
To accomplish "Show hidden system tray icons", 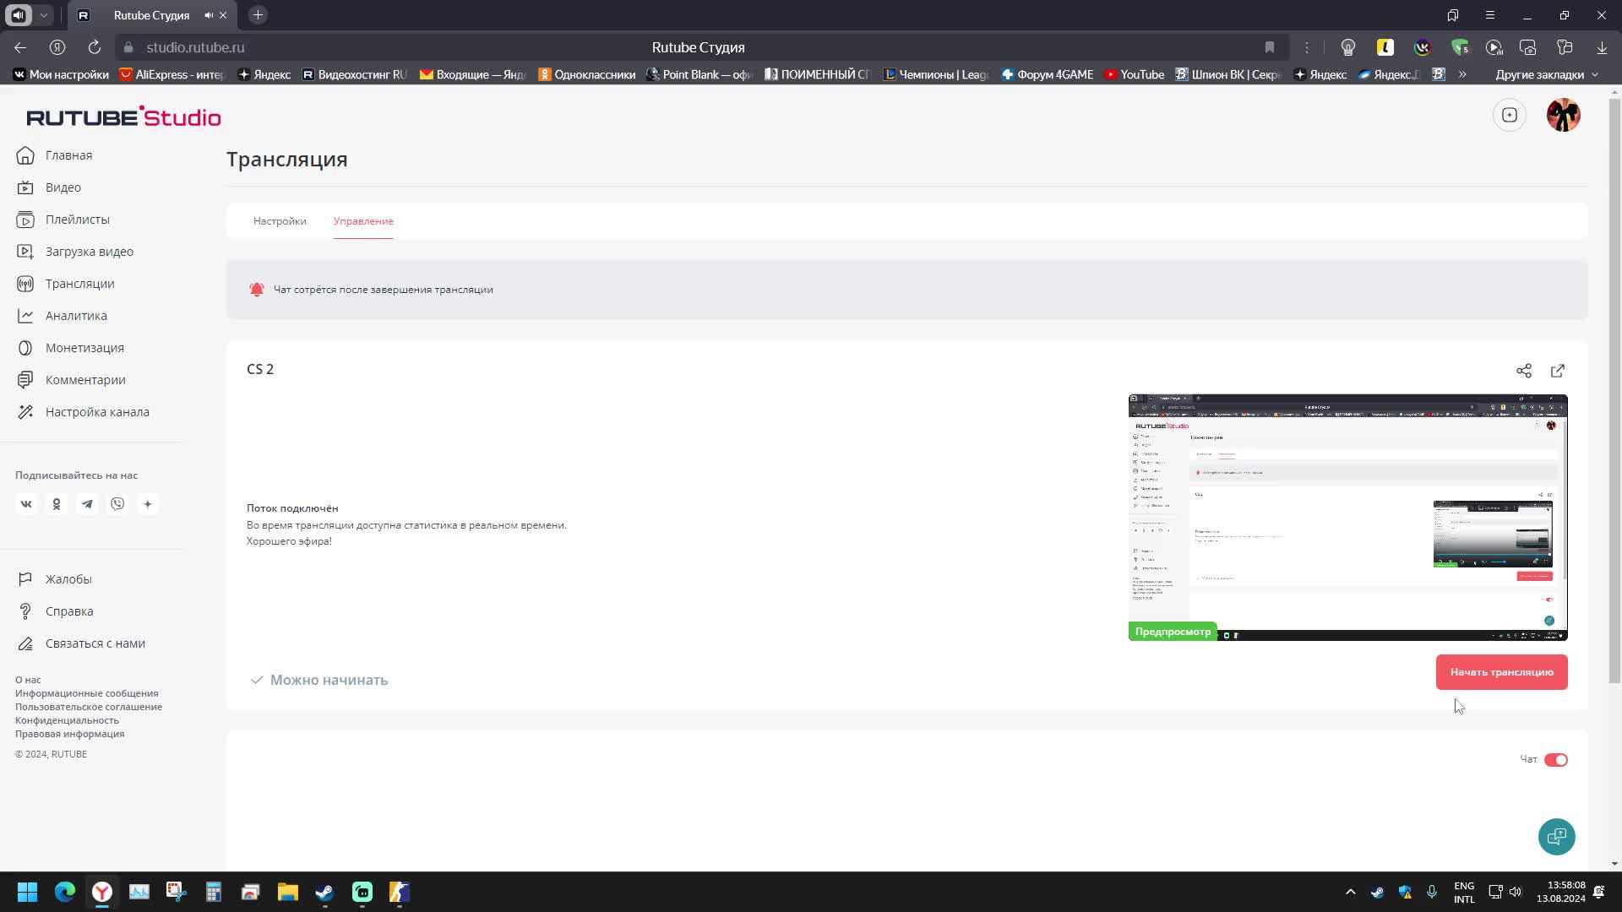I will point(1350,892).
